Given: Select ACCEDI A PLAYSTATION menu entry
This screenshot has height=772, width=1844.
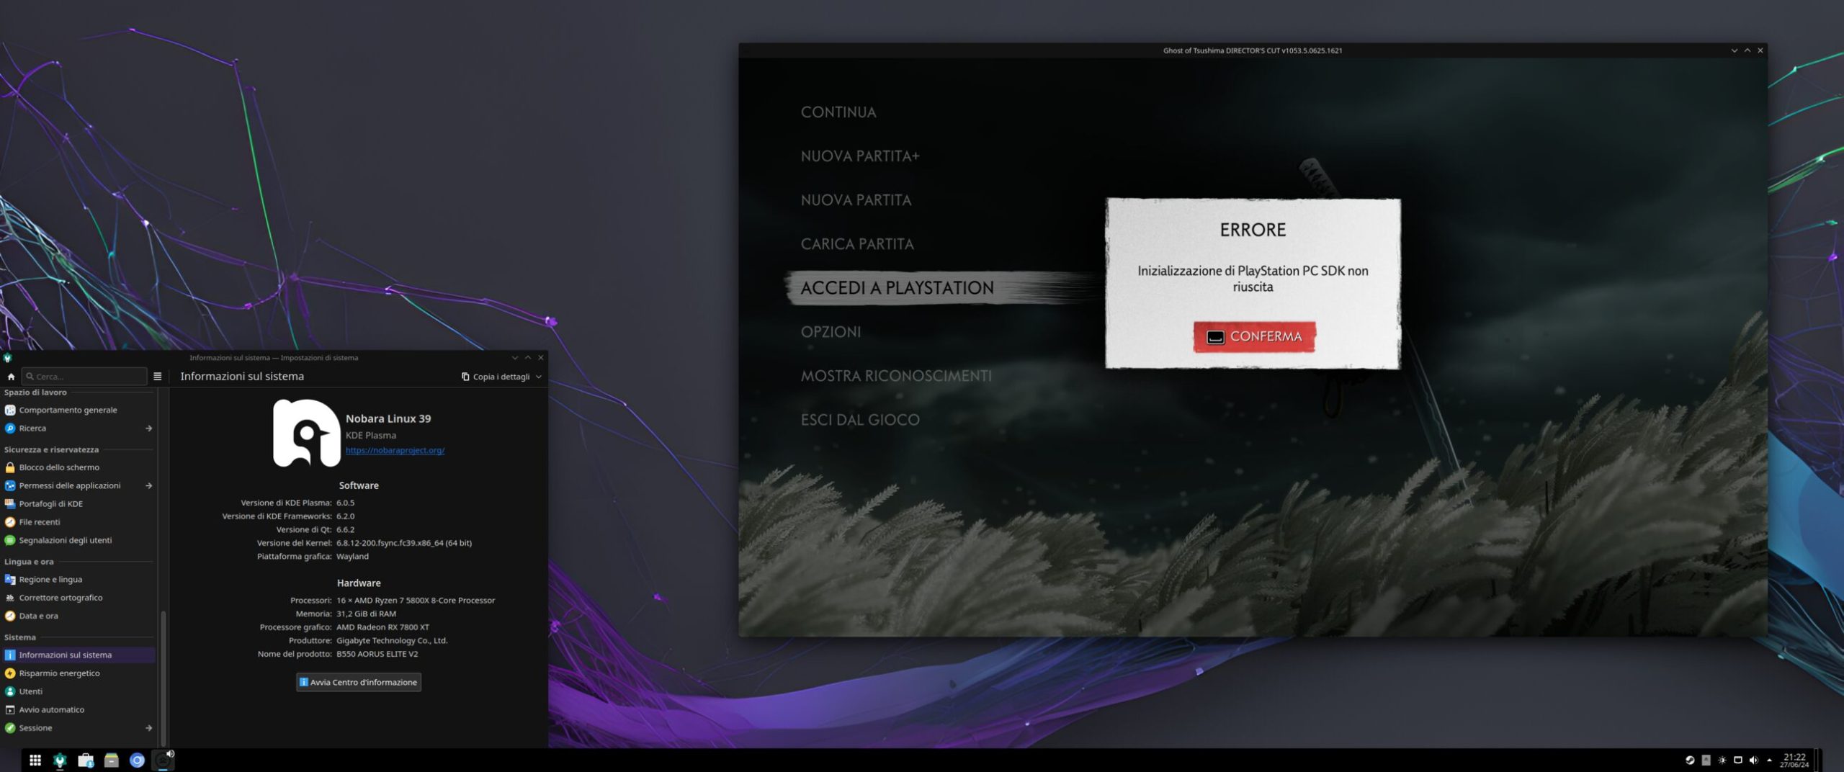Looking at the screenshot, I should click(x=897, y=288).
